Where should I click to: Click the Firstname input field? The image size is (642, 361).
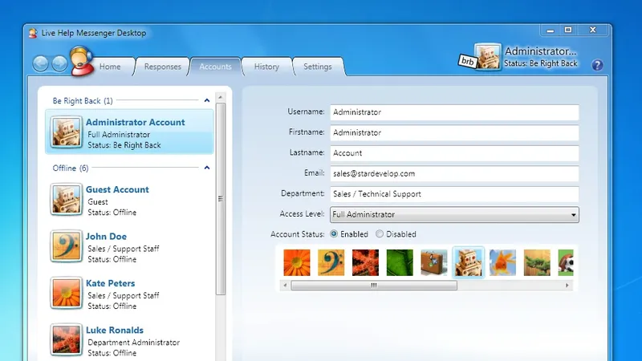tap(454, 132)
